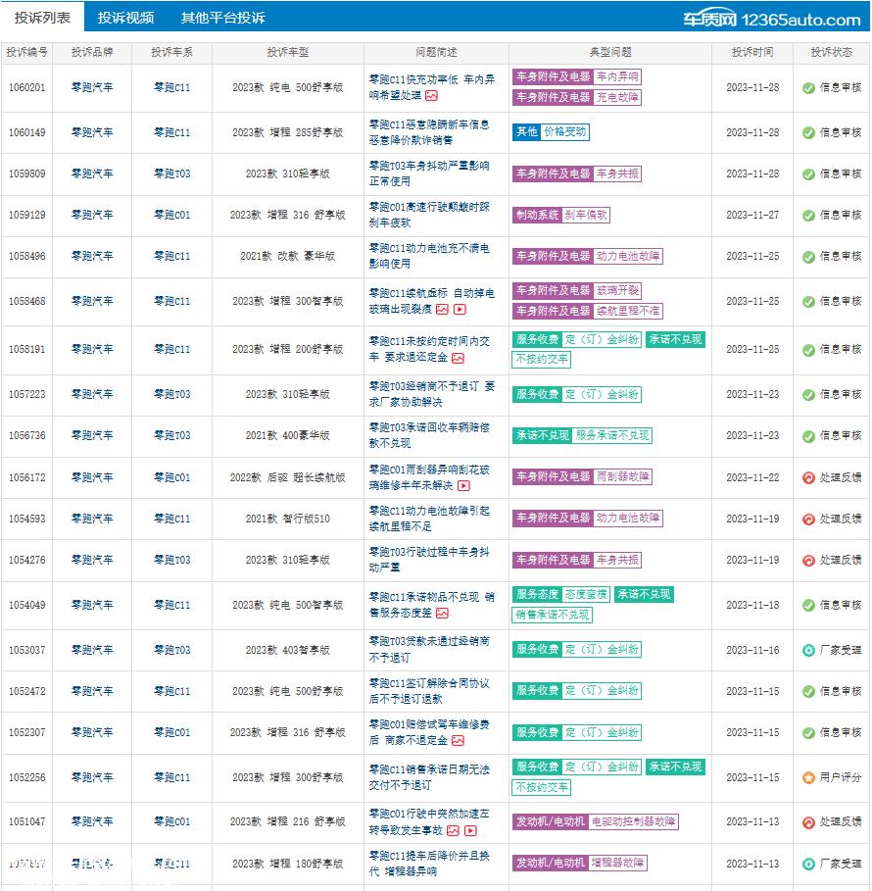872x891 pixels.
Task: Play the video icon in complaint 1058468's description
Action: click(460, 309)
